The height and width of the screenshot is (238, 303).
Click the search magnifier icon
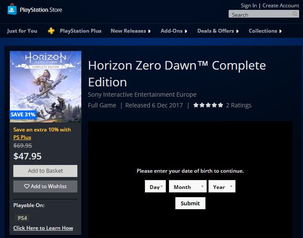pos(295,14)
